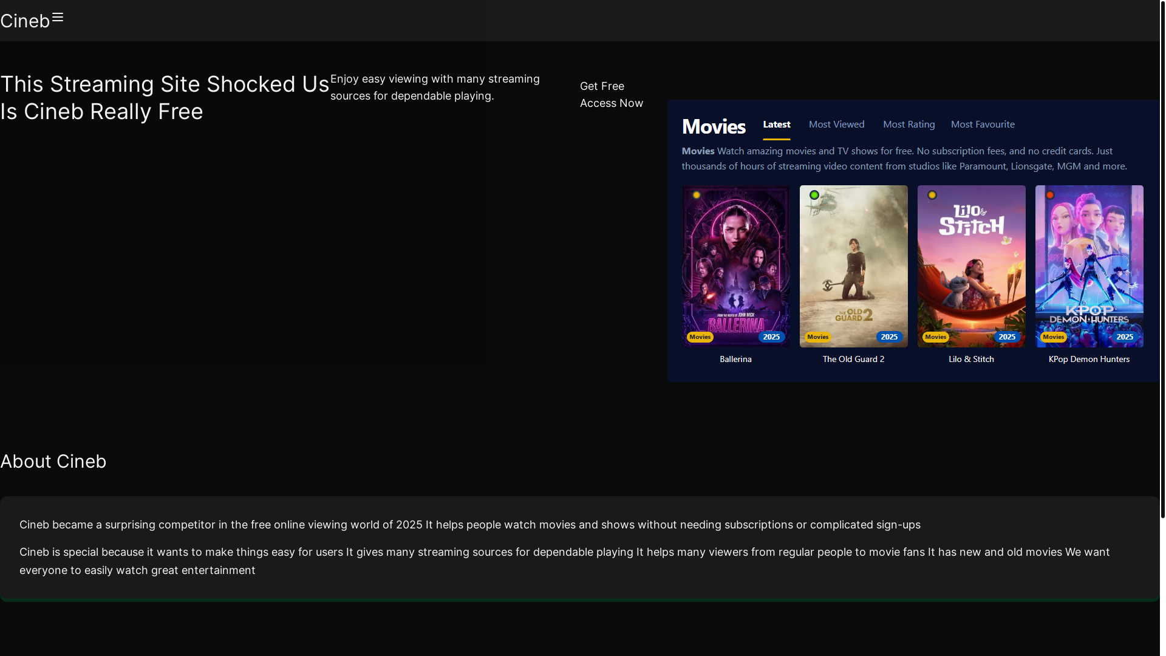1166x656 pixels.
Task: Click the About Cineb heading
Action: [x=53, y=462]
